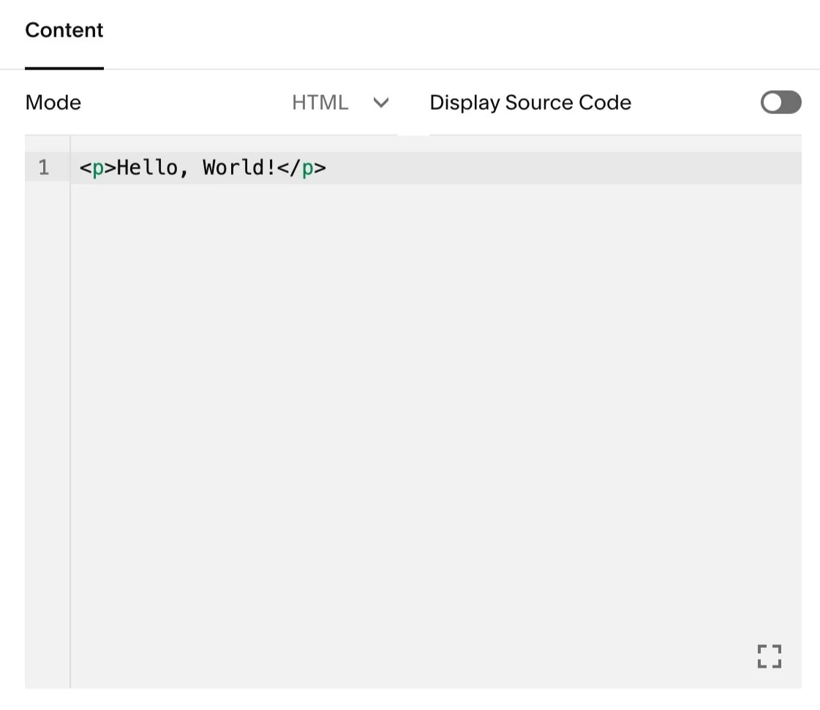Screen dimensions: 820x710
Task: Open the editor's fullscreen view
Action: pos(769,657)
